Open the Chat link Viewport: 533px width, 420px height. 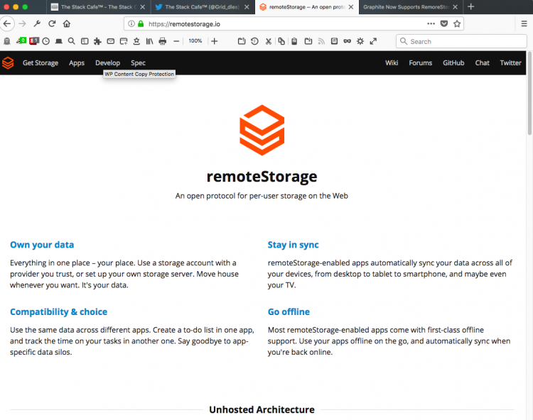483,62
